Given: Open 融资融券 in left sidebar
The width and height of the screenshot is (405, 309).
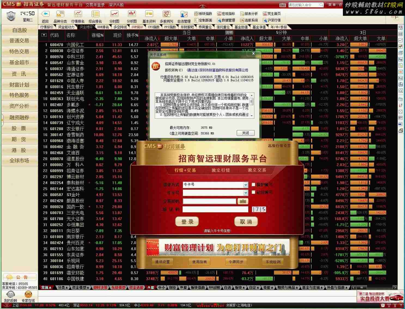Looking at the screenshot, I should point(19,117).
